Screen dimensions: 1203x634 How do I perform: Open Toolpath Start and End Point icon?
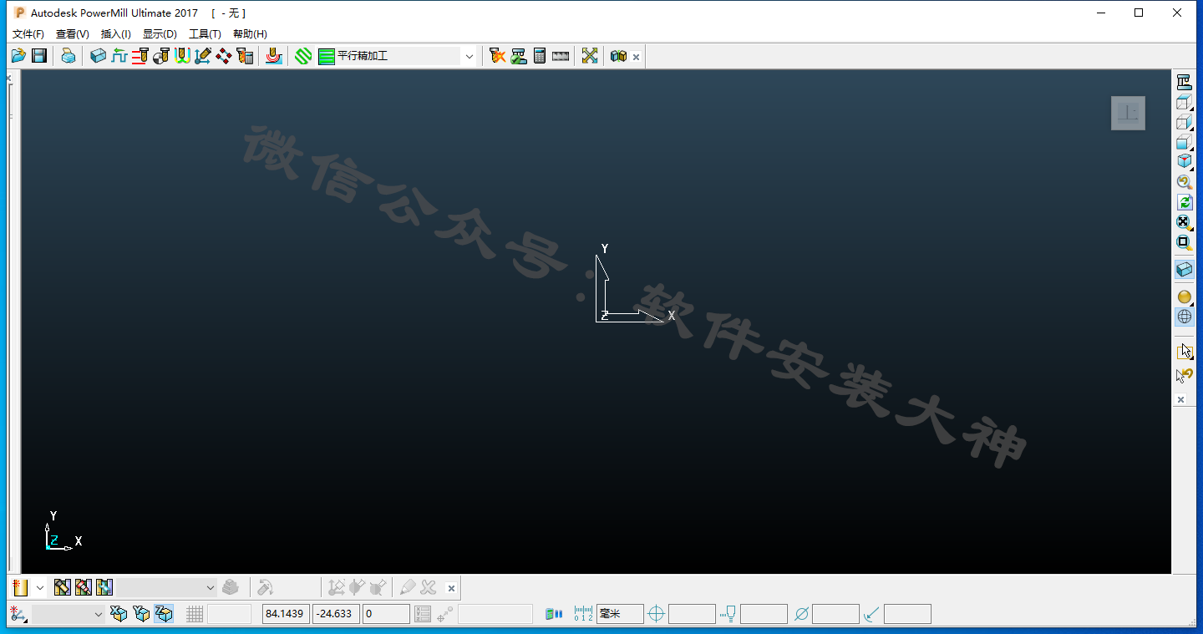(x=161, y=56)
